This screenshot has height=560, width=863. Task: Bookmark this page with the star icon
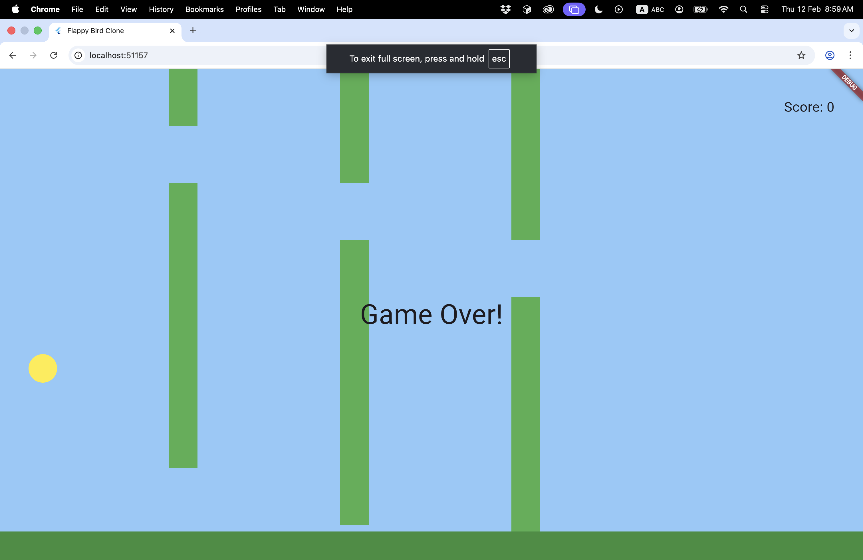pos(801,55)
